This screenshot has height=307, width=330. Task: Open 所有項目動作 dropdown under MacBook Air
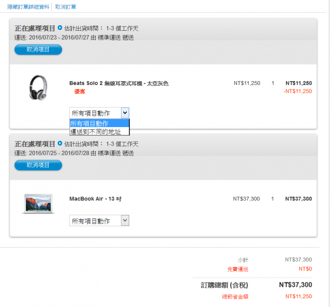coord(99,221)
